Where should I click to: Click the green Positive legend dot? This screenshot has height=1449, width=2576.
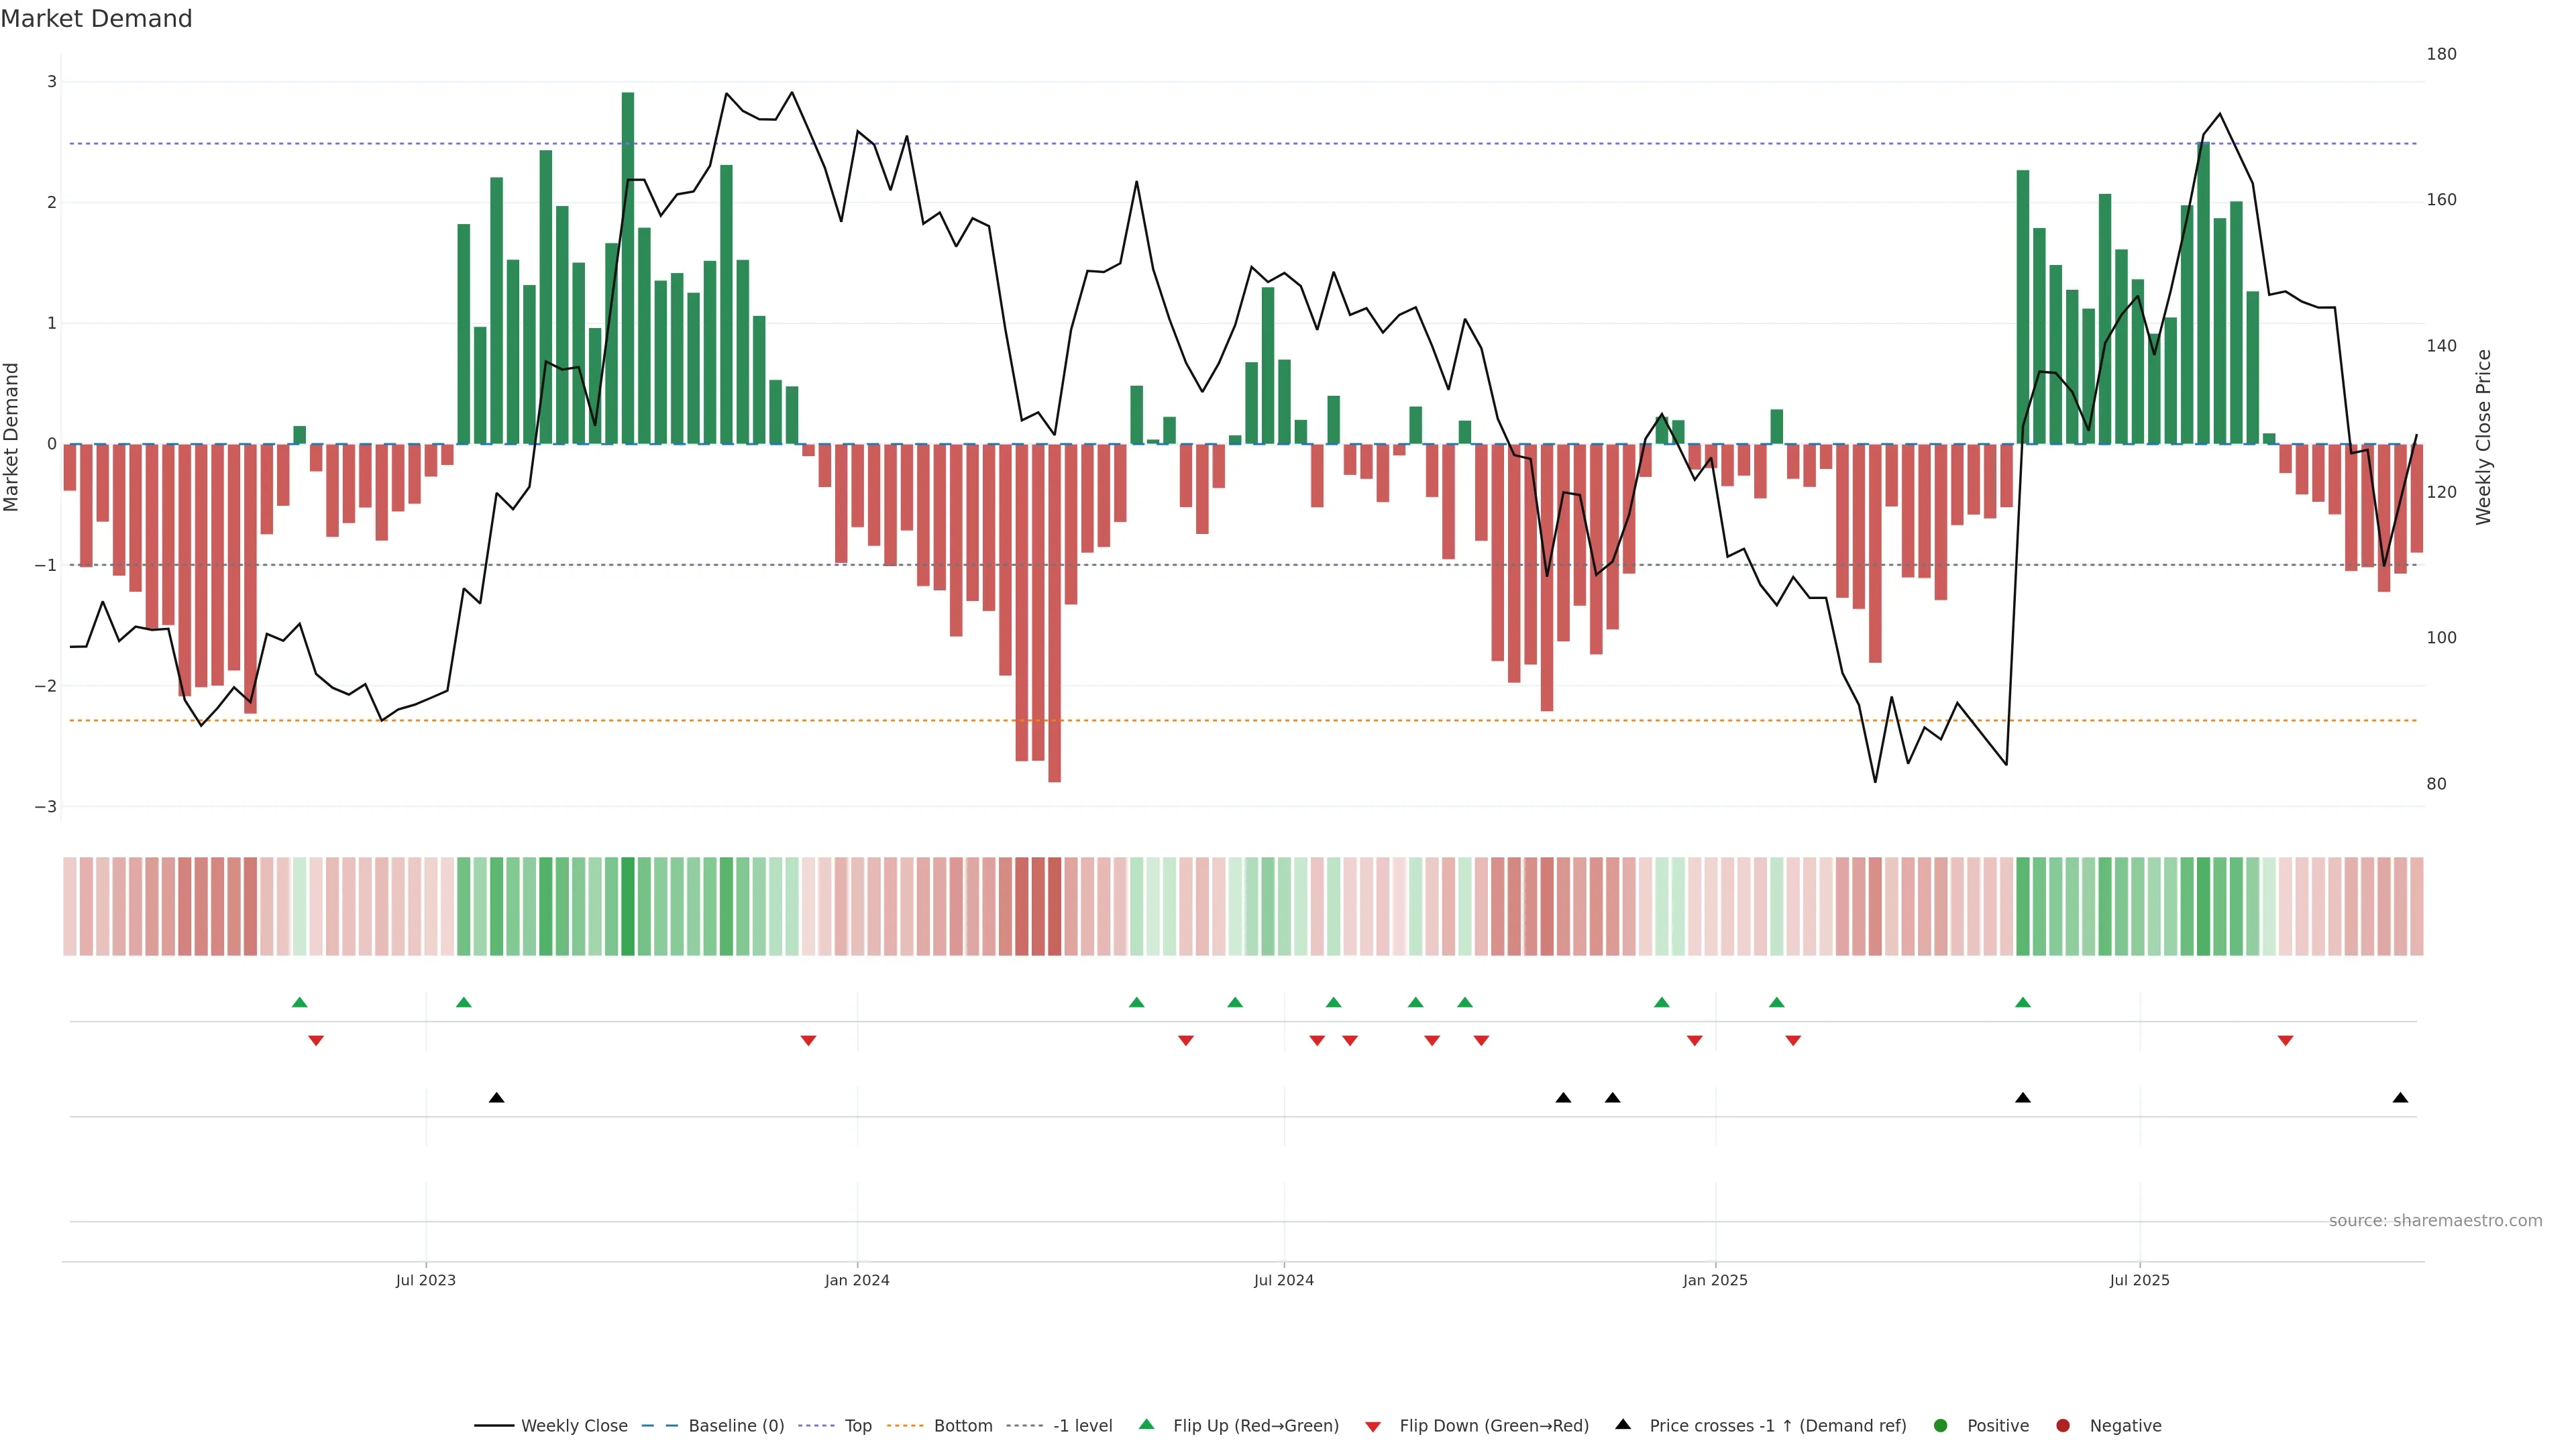coord(1941,1425)
